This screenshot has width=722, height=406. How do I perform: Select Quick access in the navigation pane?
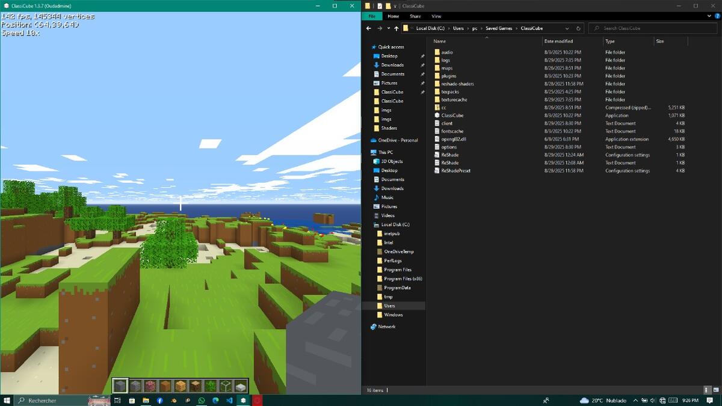(x=391, y=47)
